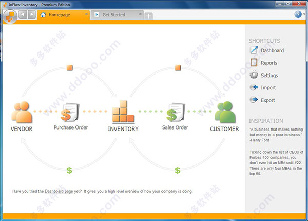This screenshot has height=221, width=308.
Task: Open the Export shortcut label
Action: coord(268,100)
